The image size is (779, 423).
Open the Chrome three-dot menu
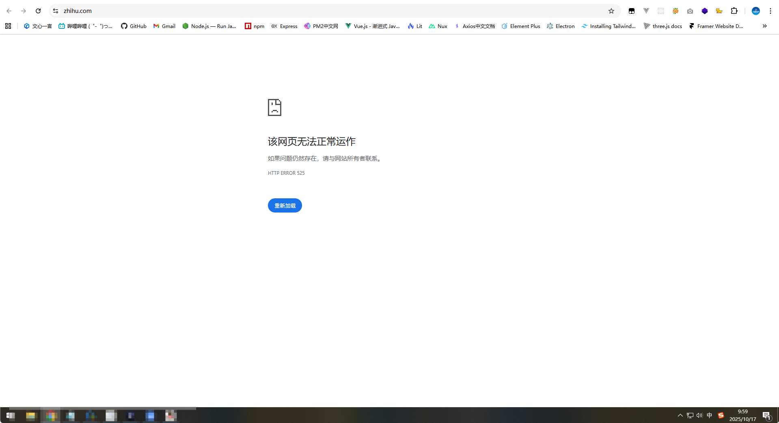[x=770, y=11]
